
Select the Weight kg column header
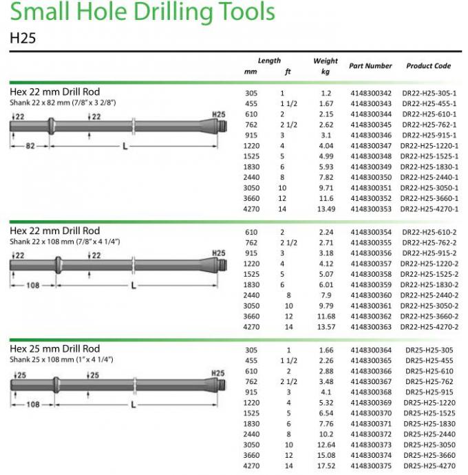point(326,66)
